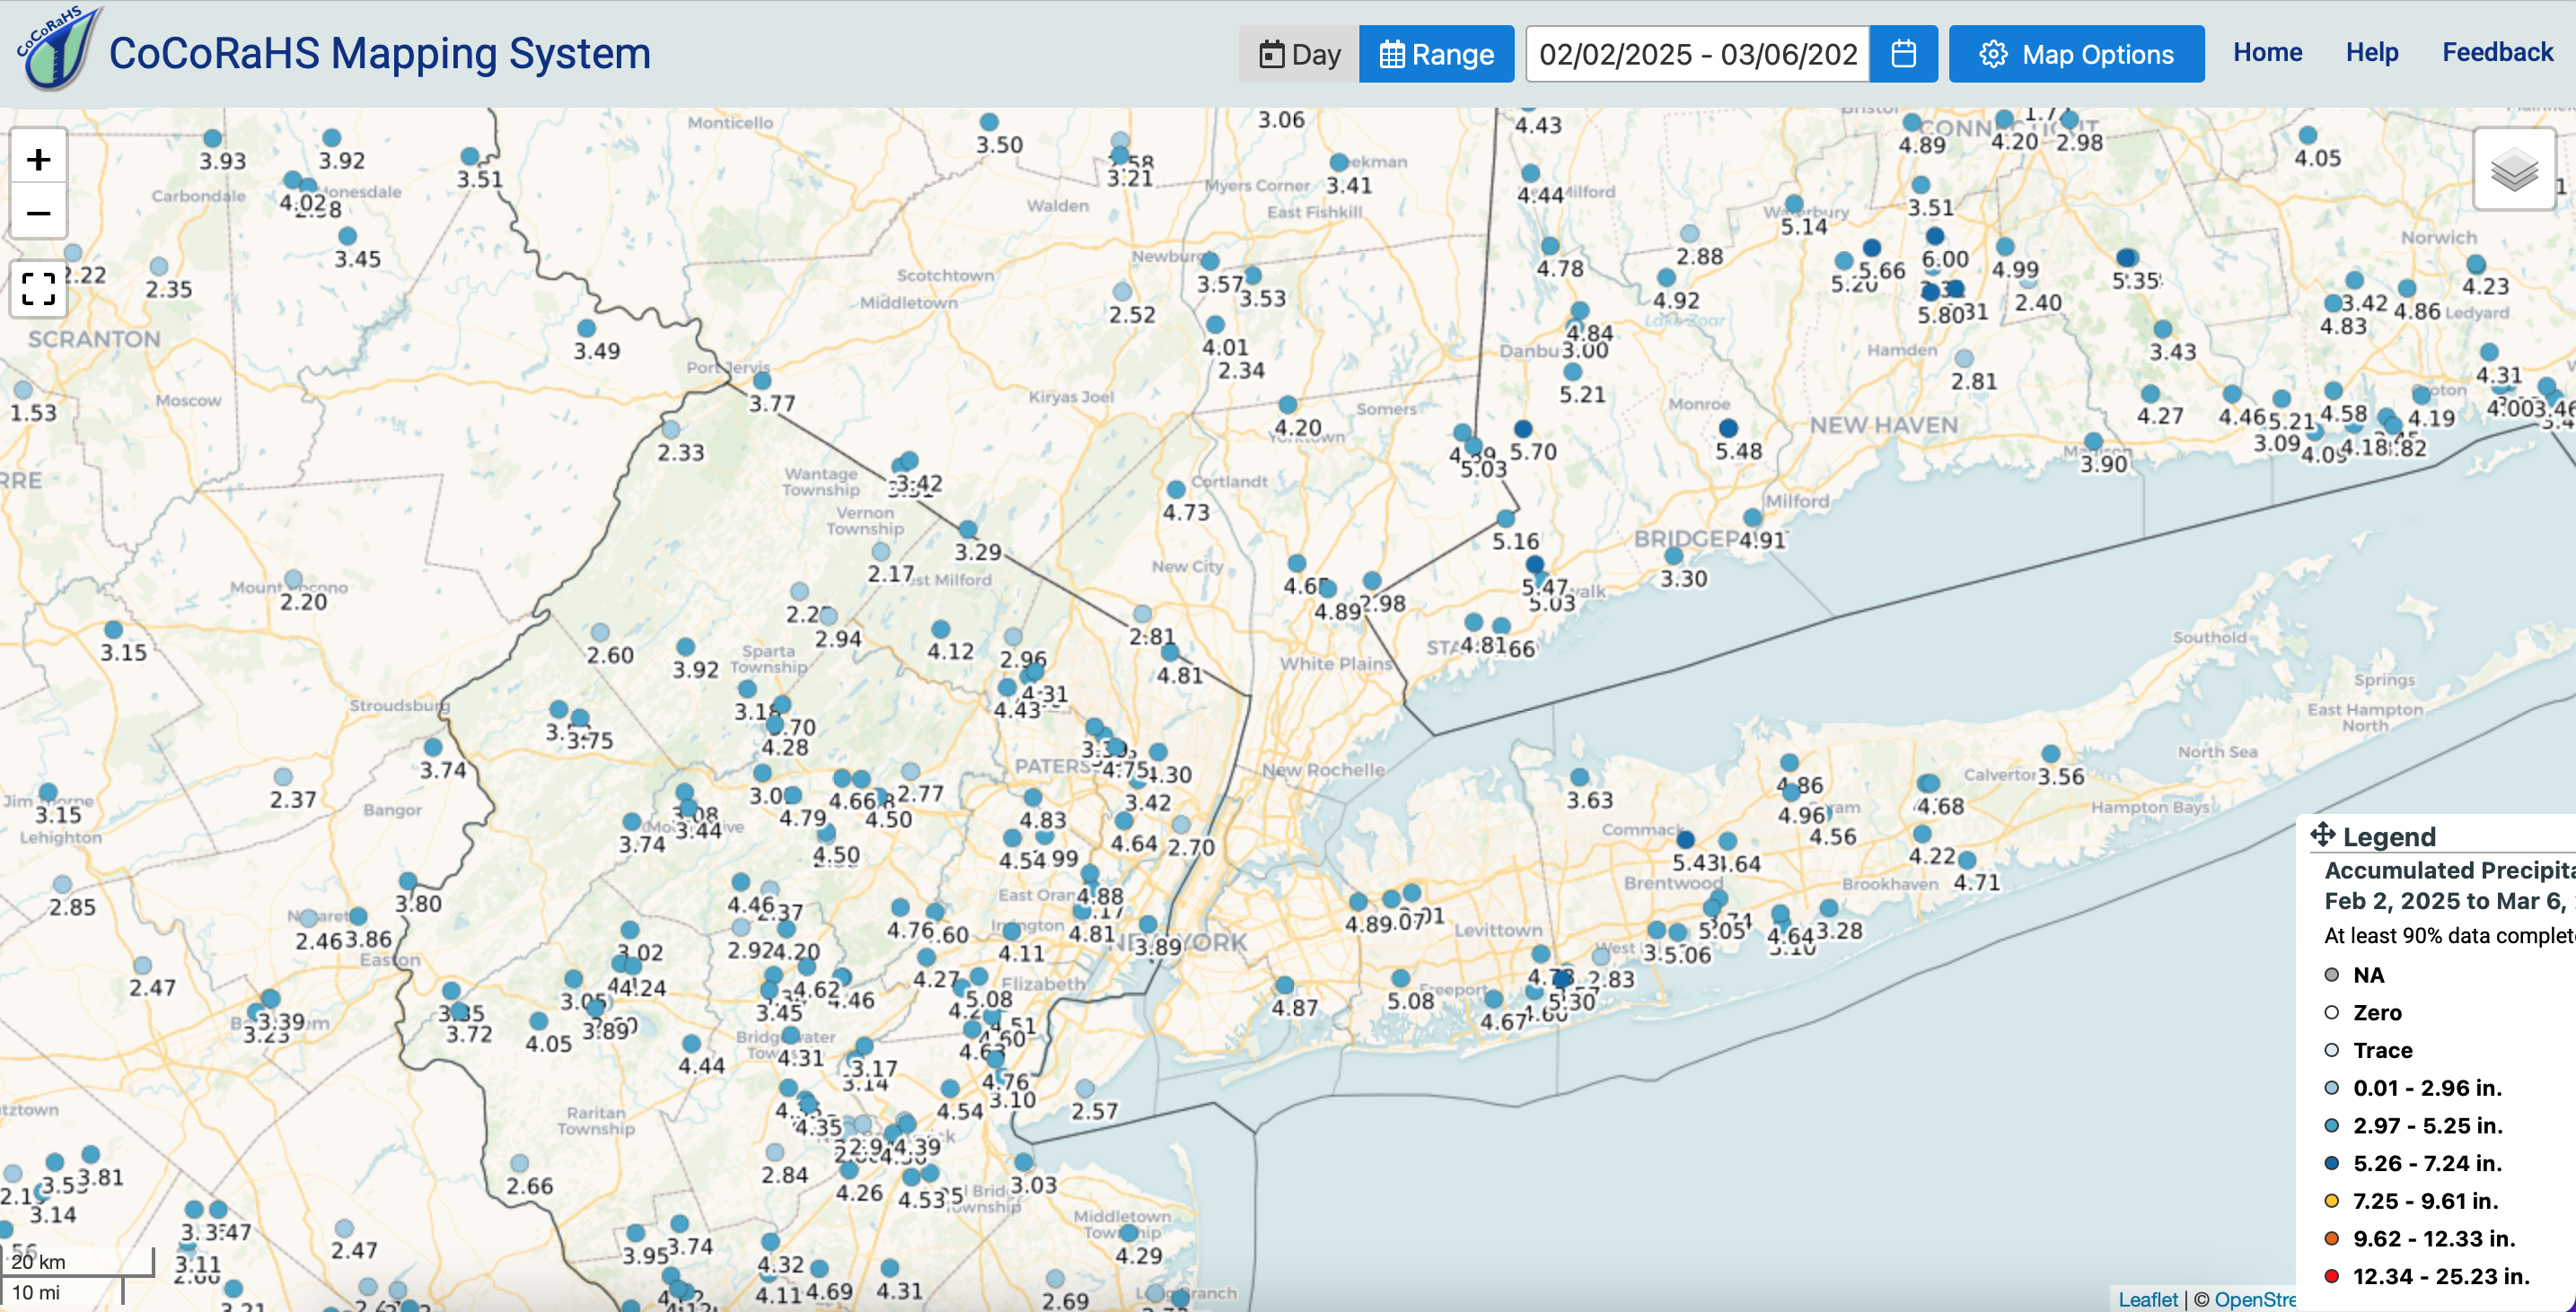Click the 6.00 precipitation station marker
The width and height of the screenshot is (2576, 1312).
click(x=1934, y=237)
